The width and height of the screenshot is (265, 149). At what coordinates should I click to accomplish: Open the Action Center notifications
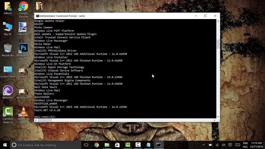click(230, 145)
